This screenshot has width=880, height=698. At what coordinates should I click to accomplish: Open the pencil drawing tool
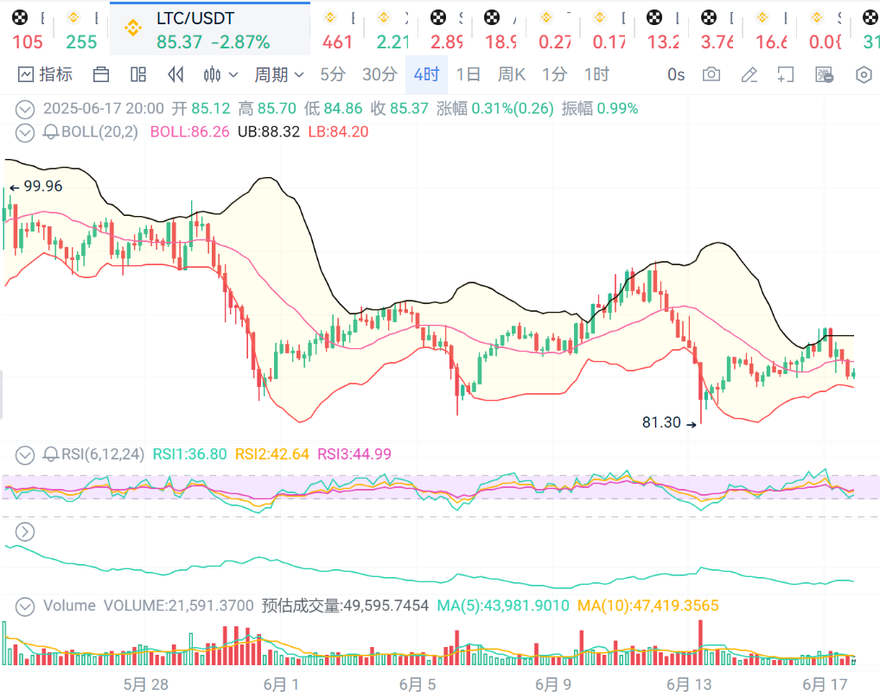point(749,74)
